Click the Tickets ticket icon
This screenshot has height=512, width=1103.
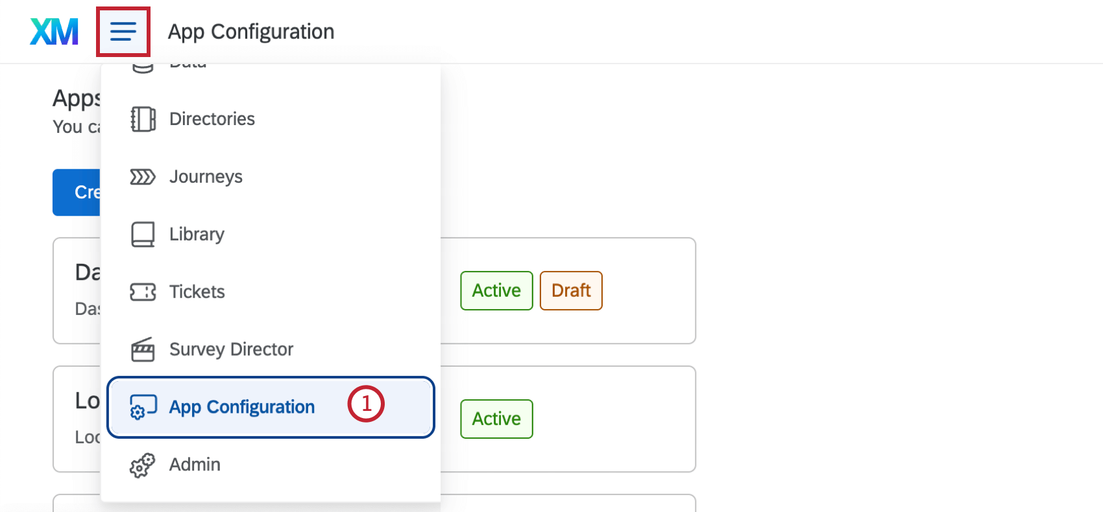tap(142, 292)
